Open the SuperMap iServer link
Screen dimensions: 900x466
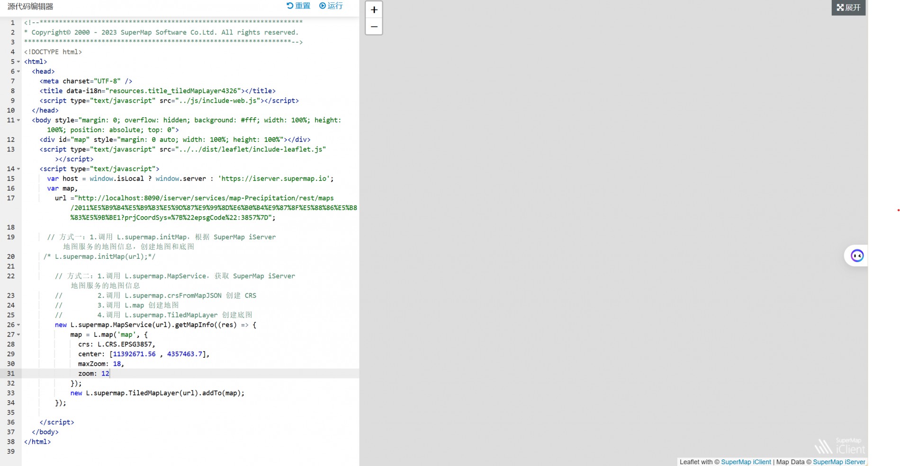coord(839,462)
